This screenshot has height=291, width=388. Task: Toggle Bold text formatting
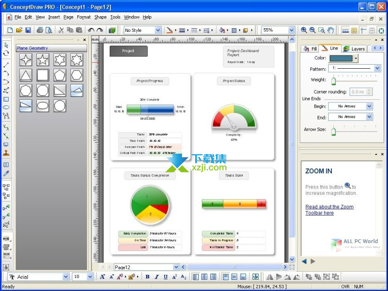point(147,277)
